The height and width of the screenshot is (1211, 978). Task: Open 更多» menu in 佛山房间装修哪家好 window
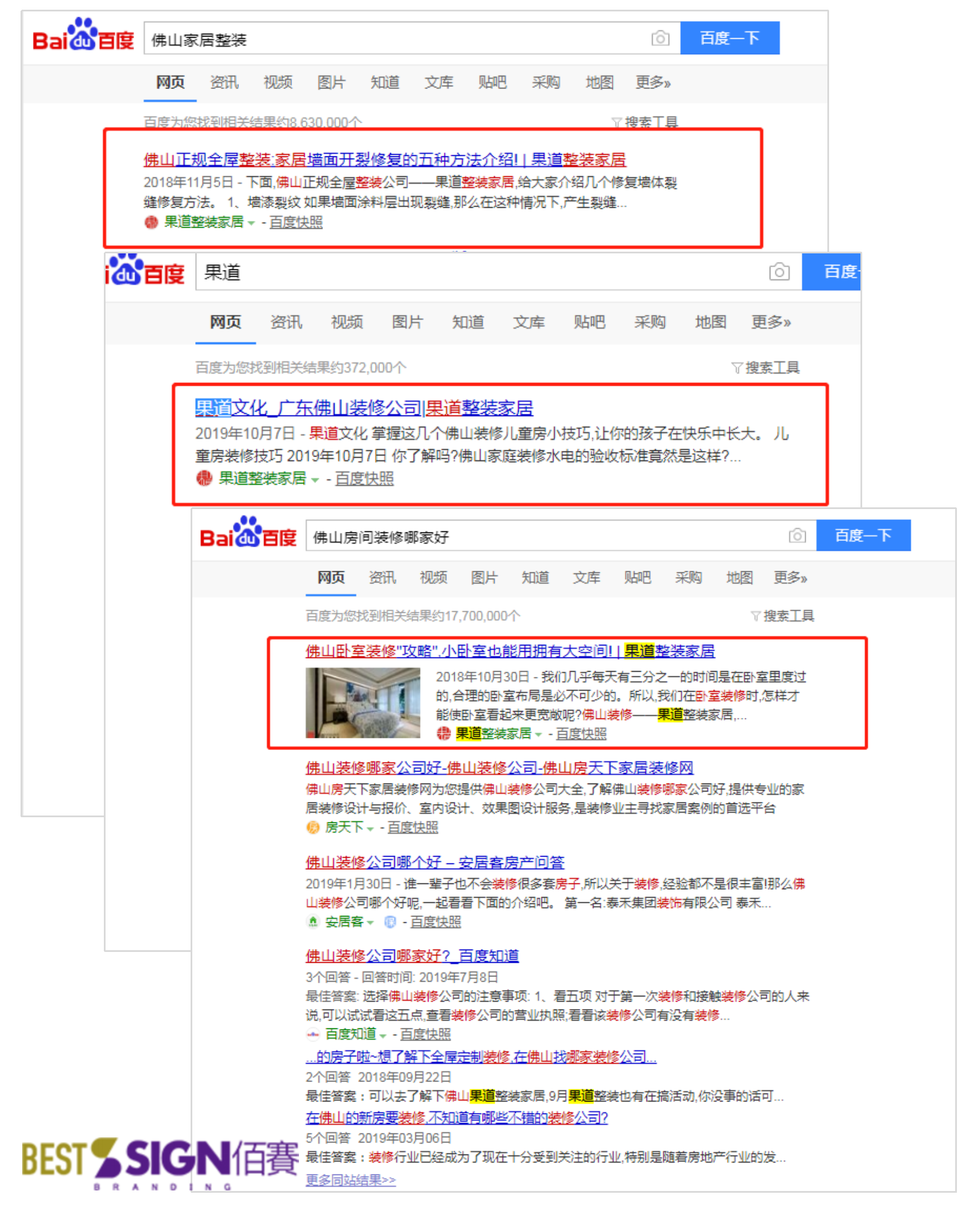(790, 578)
